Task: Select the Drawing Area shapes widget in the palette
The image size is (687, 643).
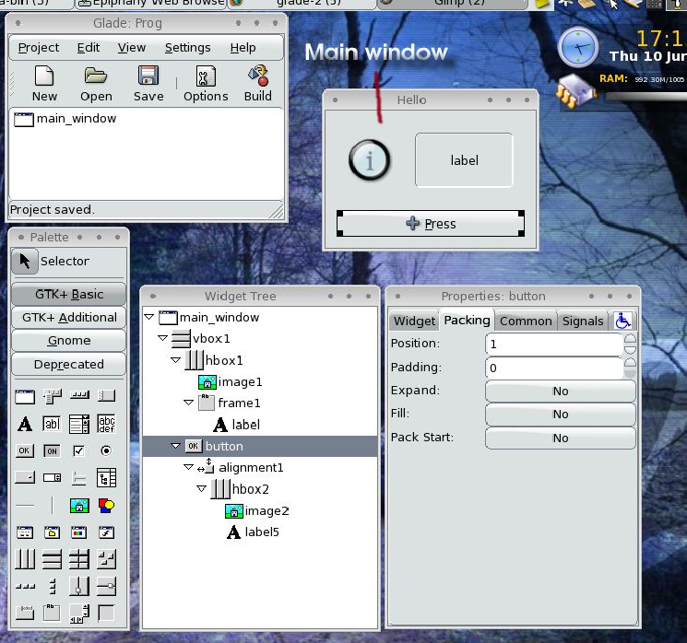Action: pyautogui.click(x=106, y=506)
